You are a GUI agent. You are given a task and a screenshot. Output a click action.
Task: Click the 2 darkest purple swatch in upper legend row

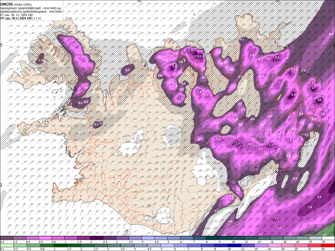tap(97, 238)
